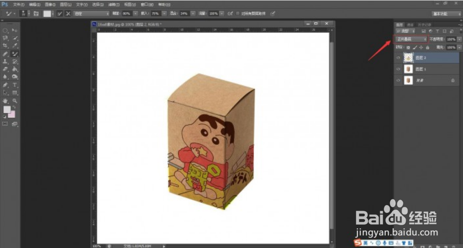
Task: Hide the 背景 layer
Action: [x=398, y=80]
